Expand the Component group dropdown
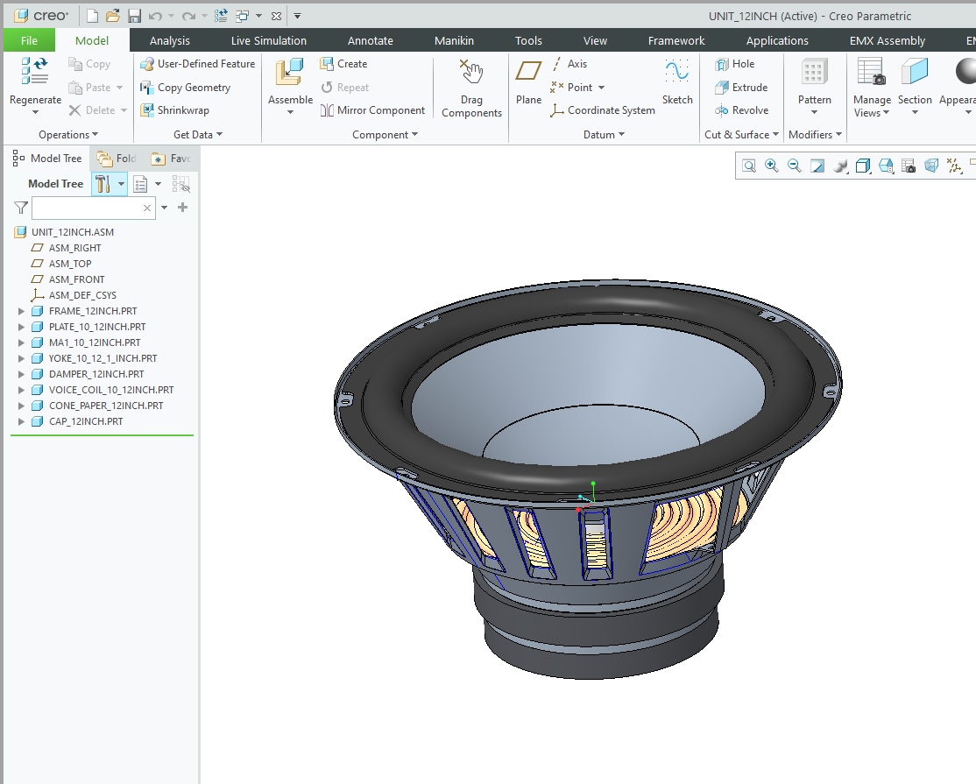This screenshot has height=784, width=976. coord(385,134)
